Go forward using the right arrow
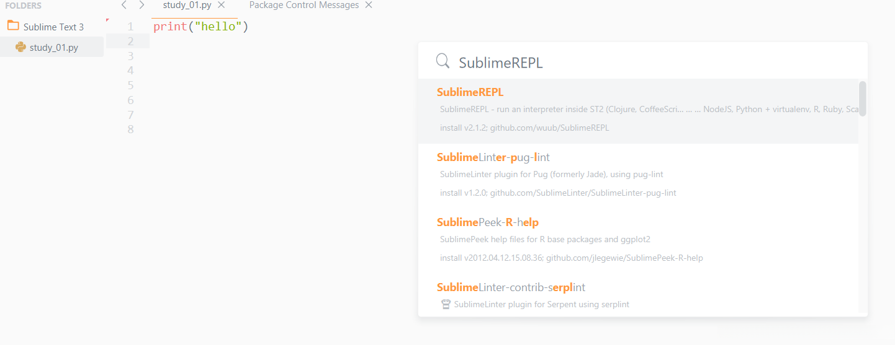This screenshot has height=345, width=895. coord(142,6)
